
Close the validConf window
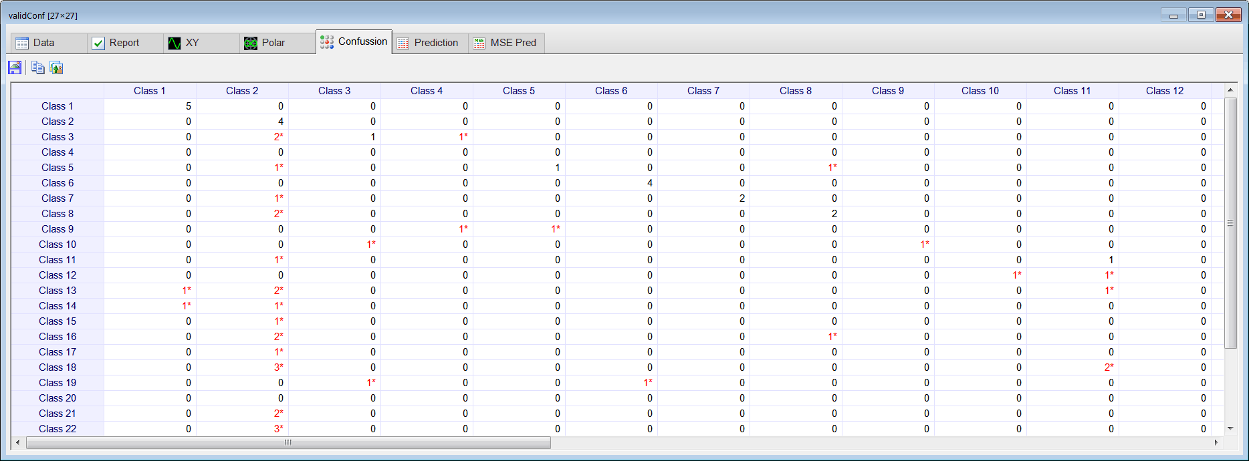[x=1228, y=15]
